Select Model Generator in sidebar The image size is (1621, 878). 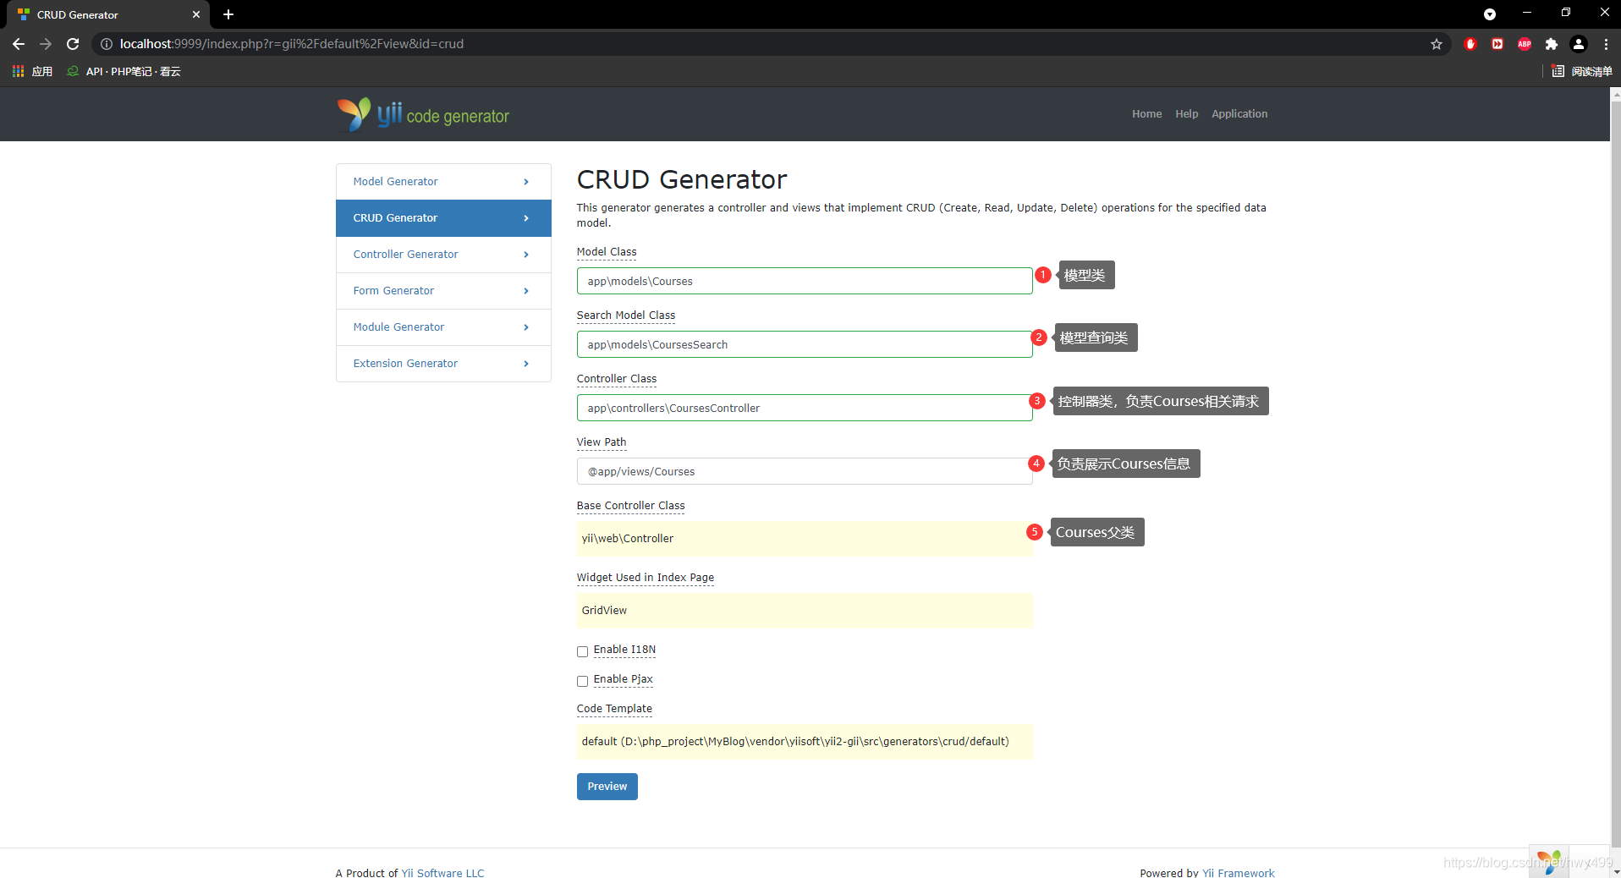click(x=443, y=182)
